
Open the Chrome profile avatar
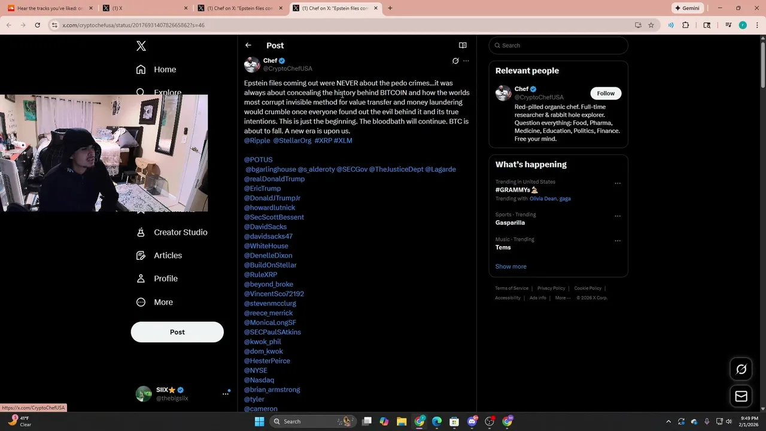[x=743, y=25]
